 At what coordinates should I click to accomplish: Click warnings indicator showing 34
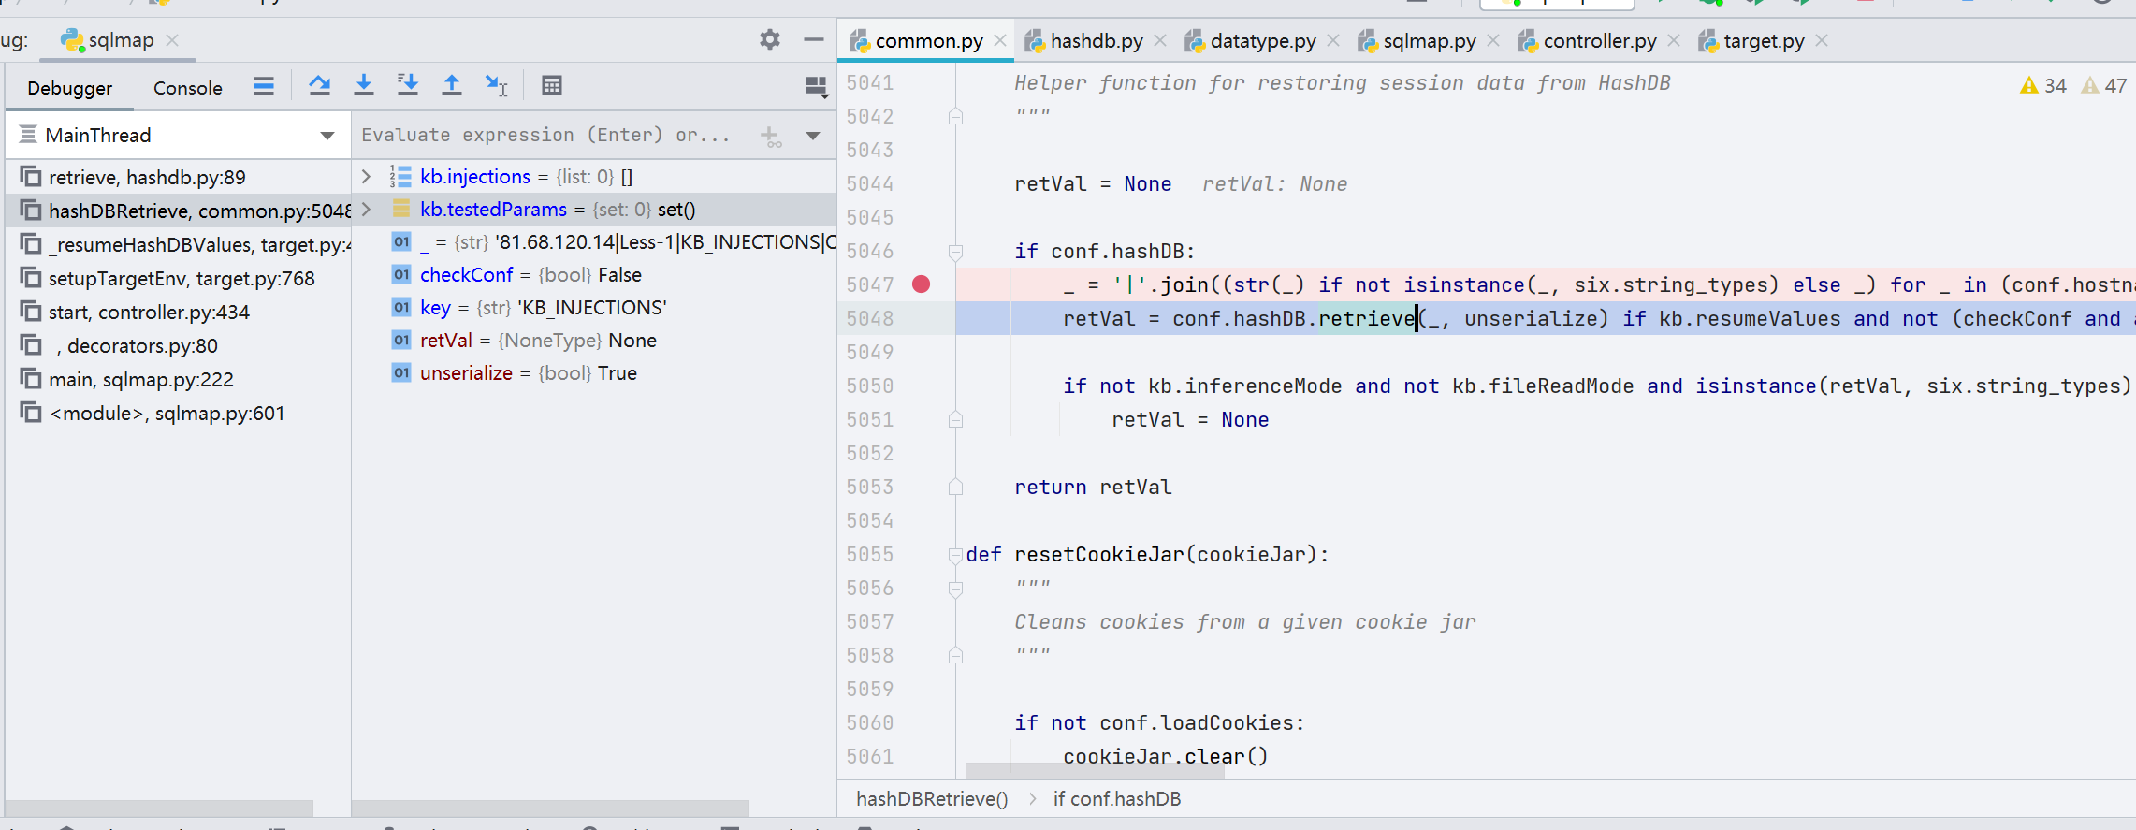(2042, 85)
